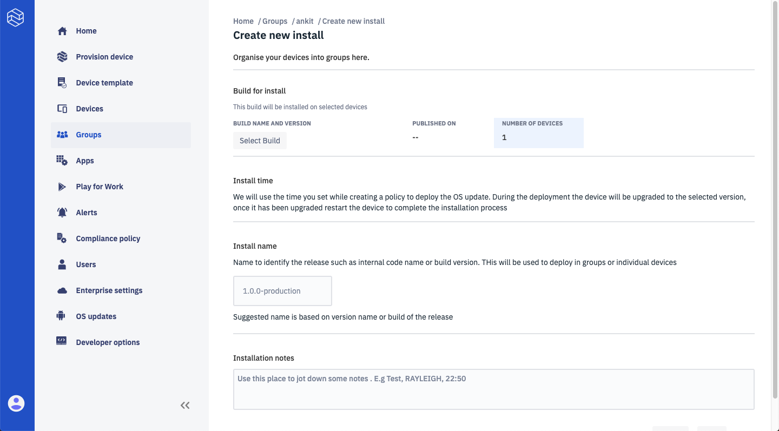Open the Select Build chooser
Image resolution: width=779 pixels, height=431 pixels.
click(260, 141)
